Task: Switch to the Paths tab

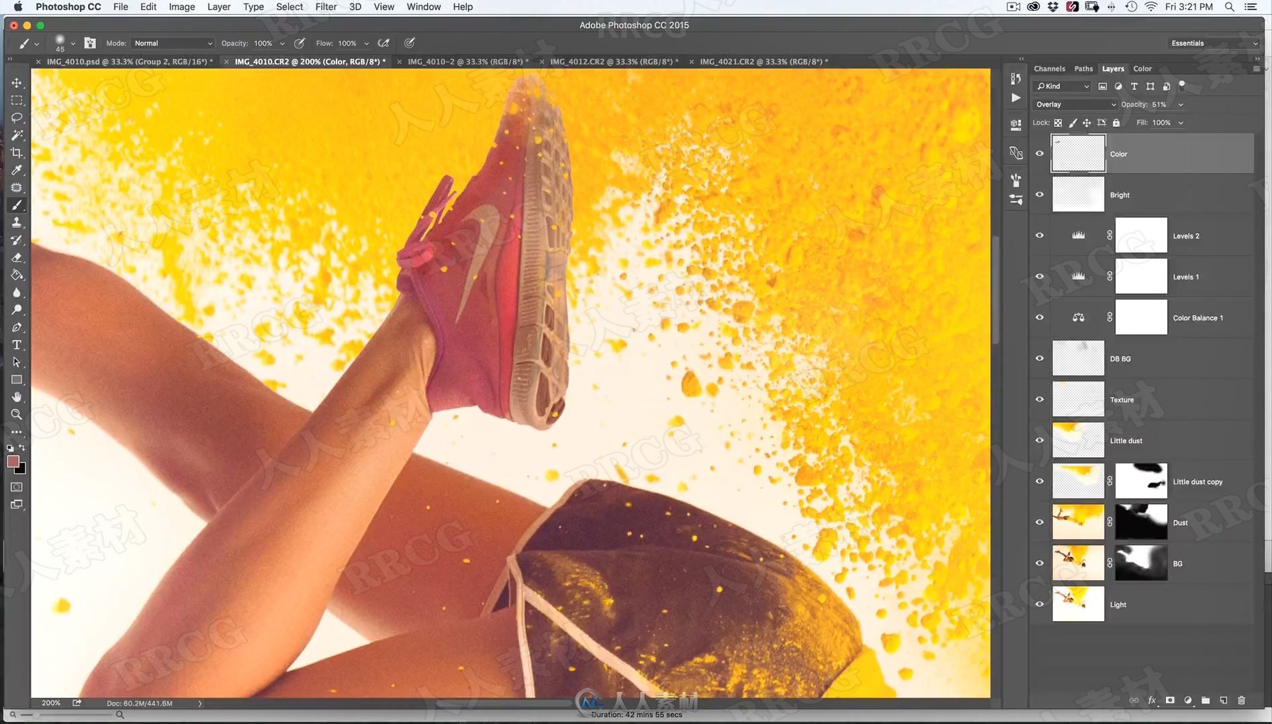Action: [x=1083, y=69]
